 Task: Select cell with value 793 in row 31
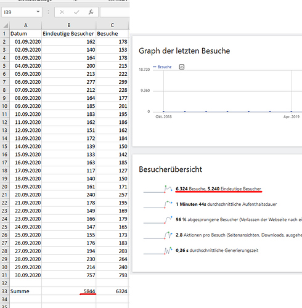(x=112, y=275)
